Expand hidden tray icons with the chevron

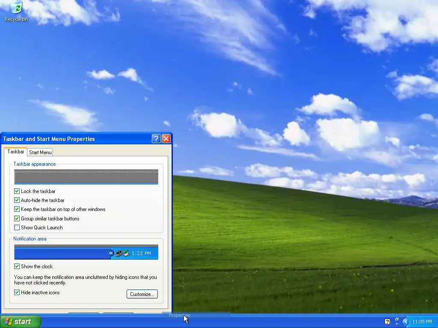(406, 322)
